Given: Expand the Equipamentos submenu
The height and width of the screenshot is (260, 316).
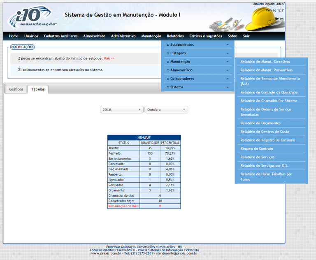Looking at the screenshot, I should point(197,44).
